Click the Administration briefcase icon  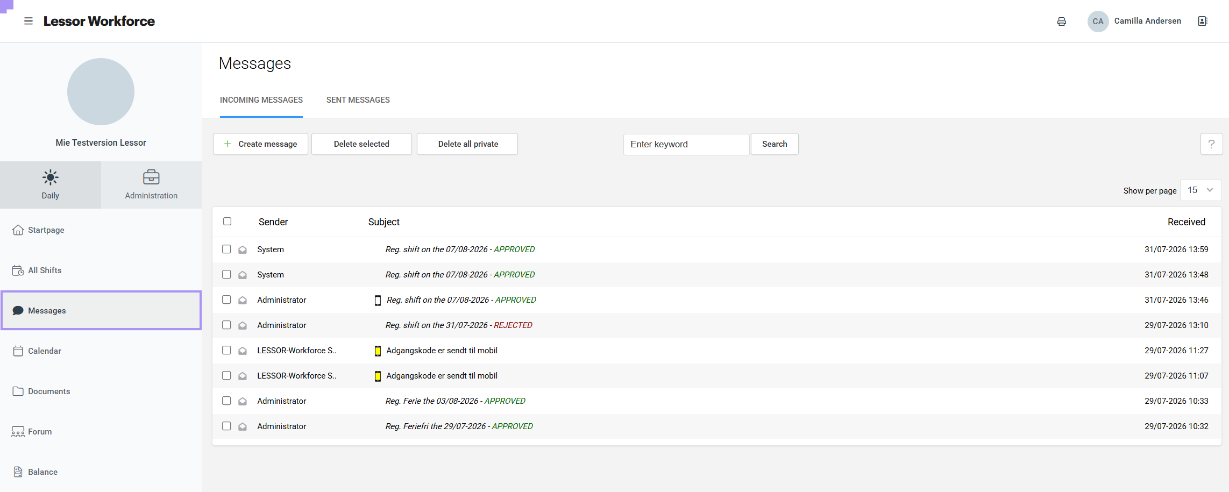click(151, 177)
